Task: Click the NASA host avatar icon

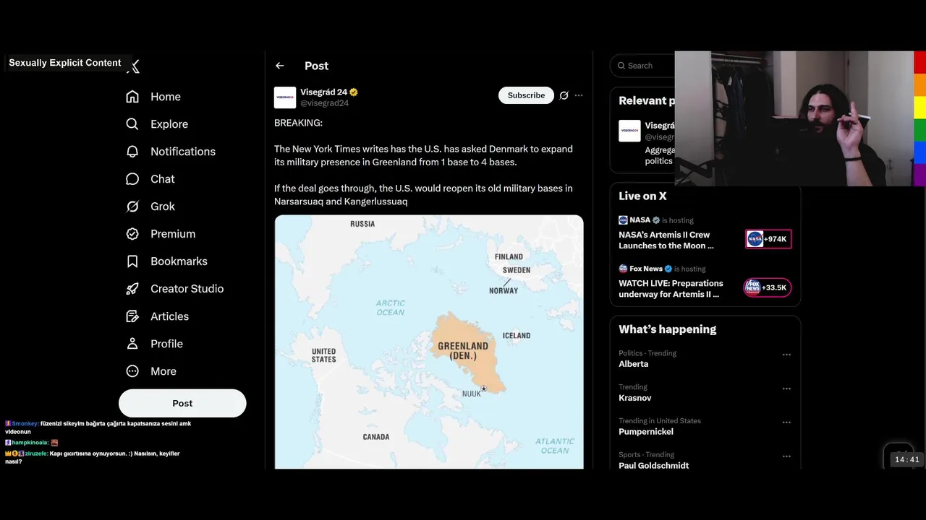Action: [623, 220]
